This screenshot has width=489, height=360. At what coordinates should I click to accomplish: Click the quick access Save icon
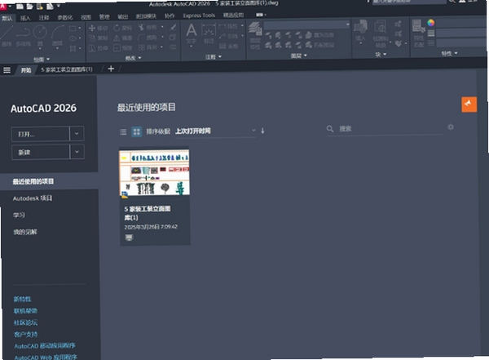click(39, 6)
